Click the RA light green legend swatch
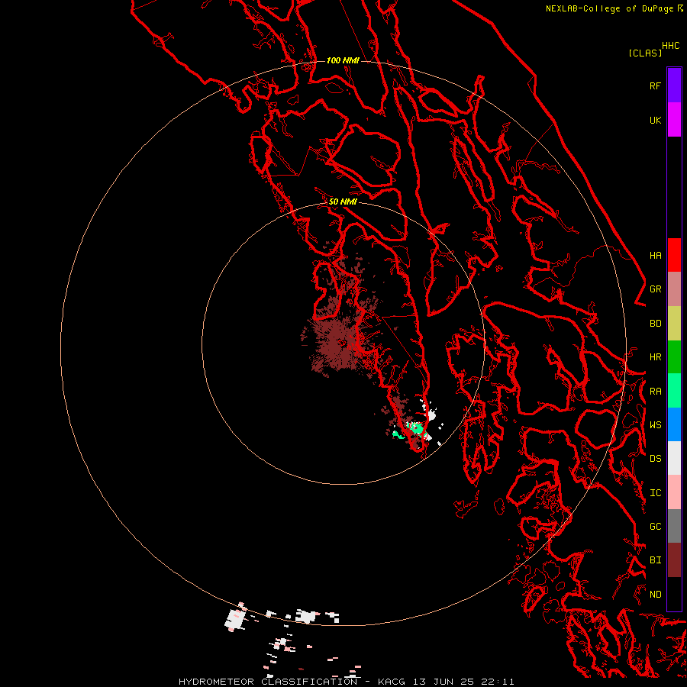The image size is (687, 687). click(674, 391)
